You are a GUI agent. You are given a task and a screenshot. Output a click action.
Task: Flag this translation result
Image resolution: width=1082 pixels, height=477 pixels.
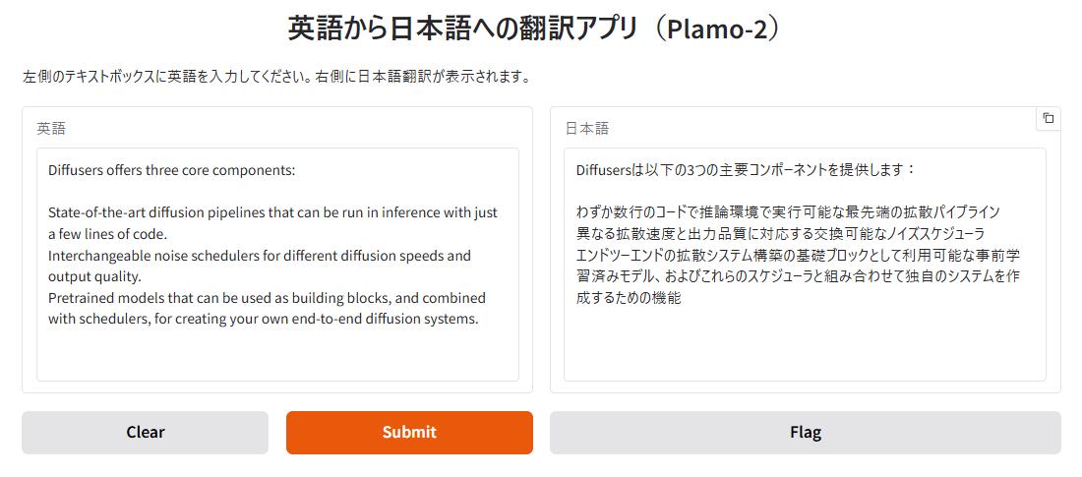click(806, 432)
